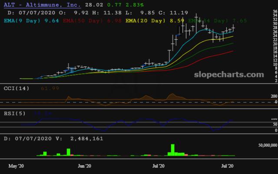Click the CCI value 61.99
This screenshot has height=174, width=278.
37,88
